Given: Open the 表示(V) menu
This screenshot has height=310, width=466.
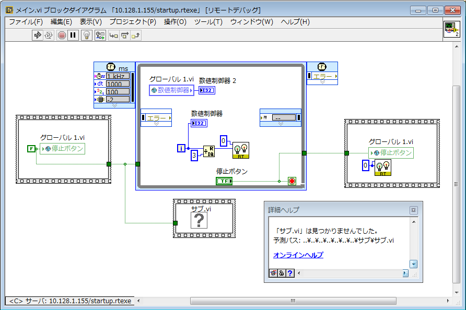Looking at the screenshot, I should click(91, 22).
